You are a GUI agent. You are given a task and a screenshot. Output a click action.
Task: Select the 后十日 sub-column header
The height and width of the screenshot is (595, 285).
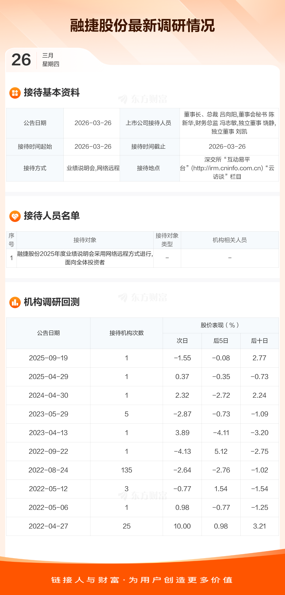pyautogui.click(x=259, y=341)
